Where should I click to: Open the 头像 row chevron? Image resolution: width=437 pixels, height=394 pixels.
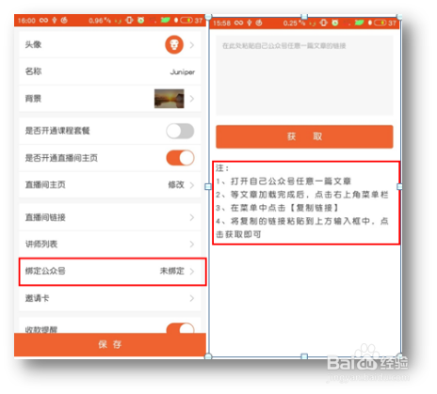coord(192,45)
